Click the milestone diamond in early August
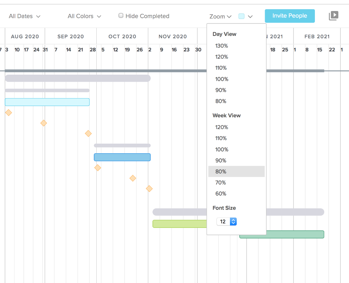 8,113
